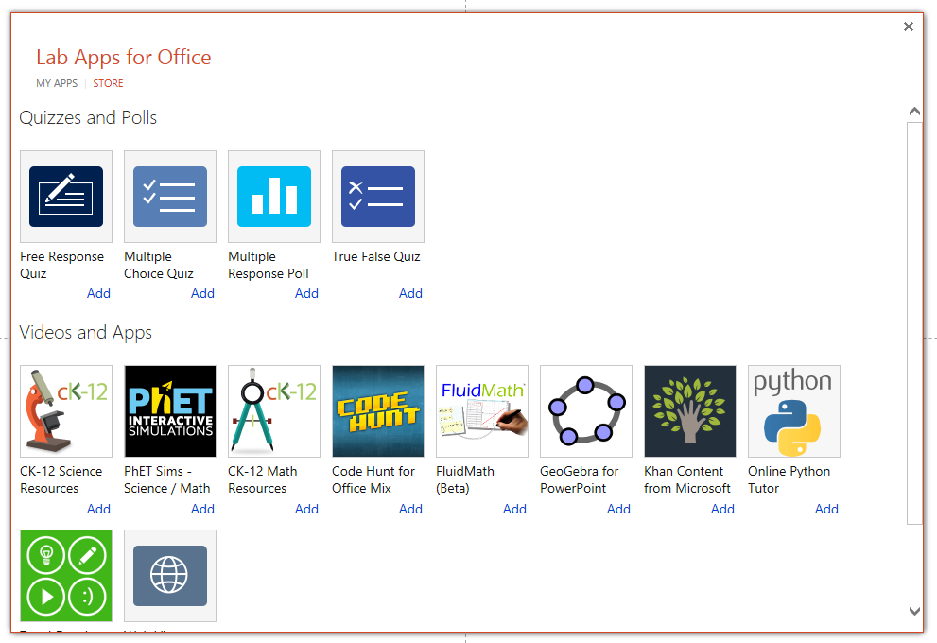Click the scroll down arrow

pos(914,611)
